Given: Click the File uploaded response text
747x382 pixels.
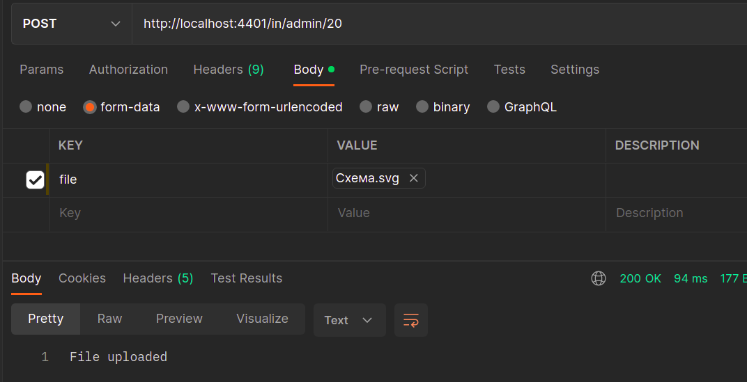Looking at the screenshot, I should click(118, 357).
